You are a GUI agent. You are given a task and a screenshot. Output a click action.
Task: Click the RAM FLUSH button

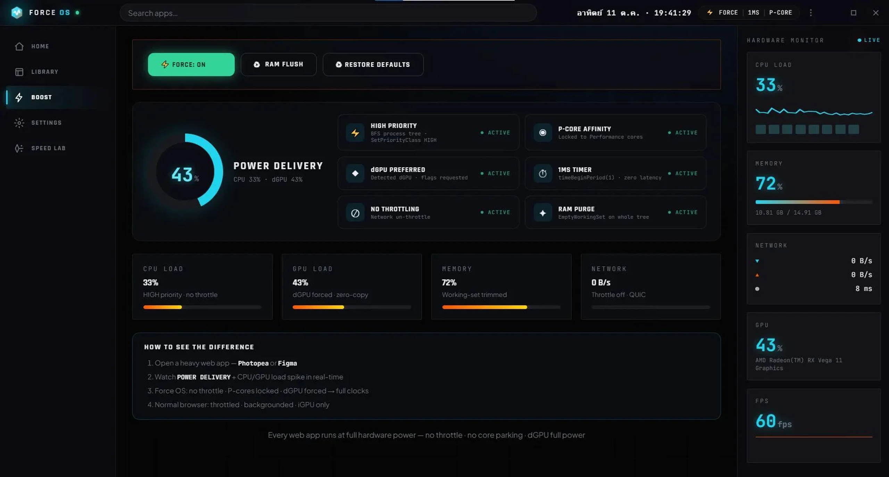coord(279,65)
